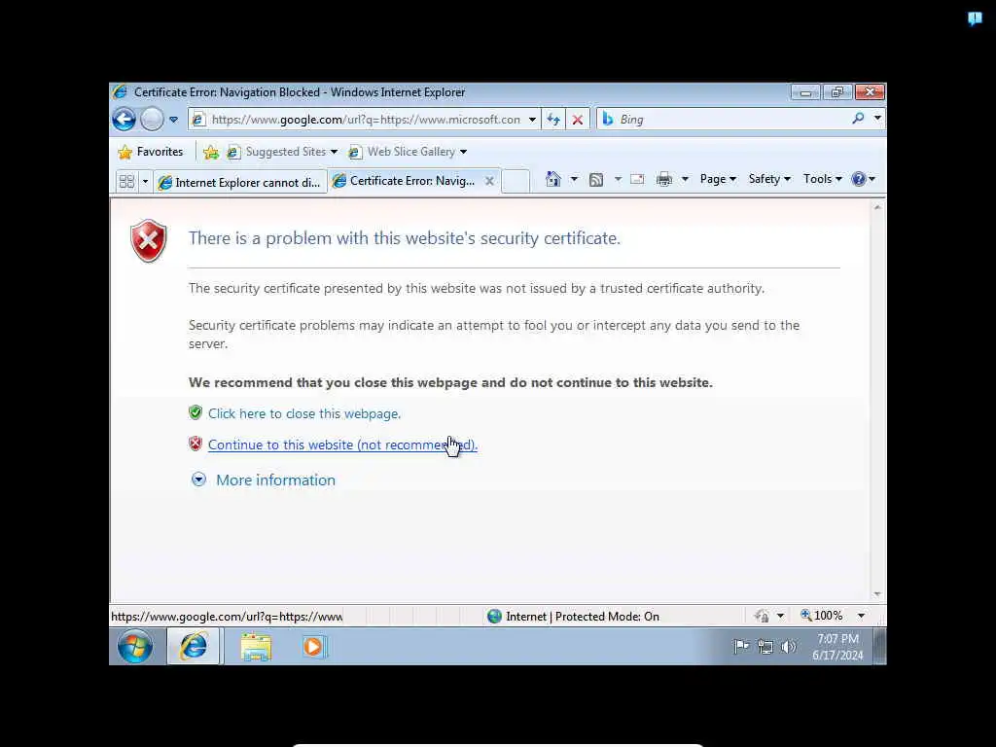Close the Certificate Error tab
This screenshot has height=747, width=996.
tap(490, 181)
